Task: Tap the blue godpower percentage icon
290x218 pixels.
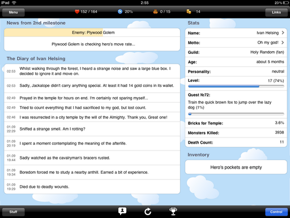Action: [120, 12]
